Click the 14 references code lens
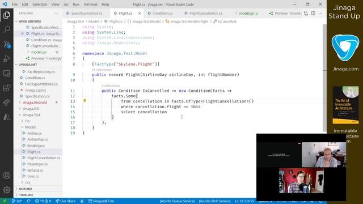 pos(102,70)
